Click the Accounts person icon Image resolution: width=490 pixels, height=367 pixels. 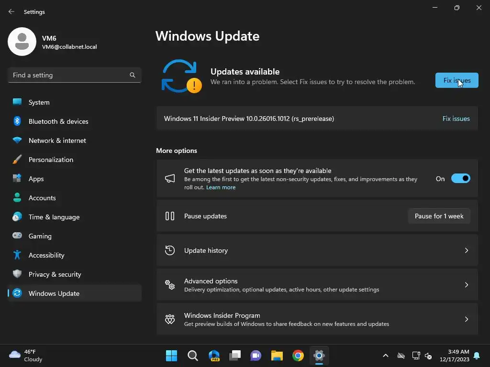point(17,197)
